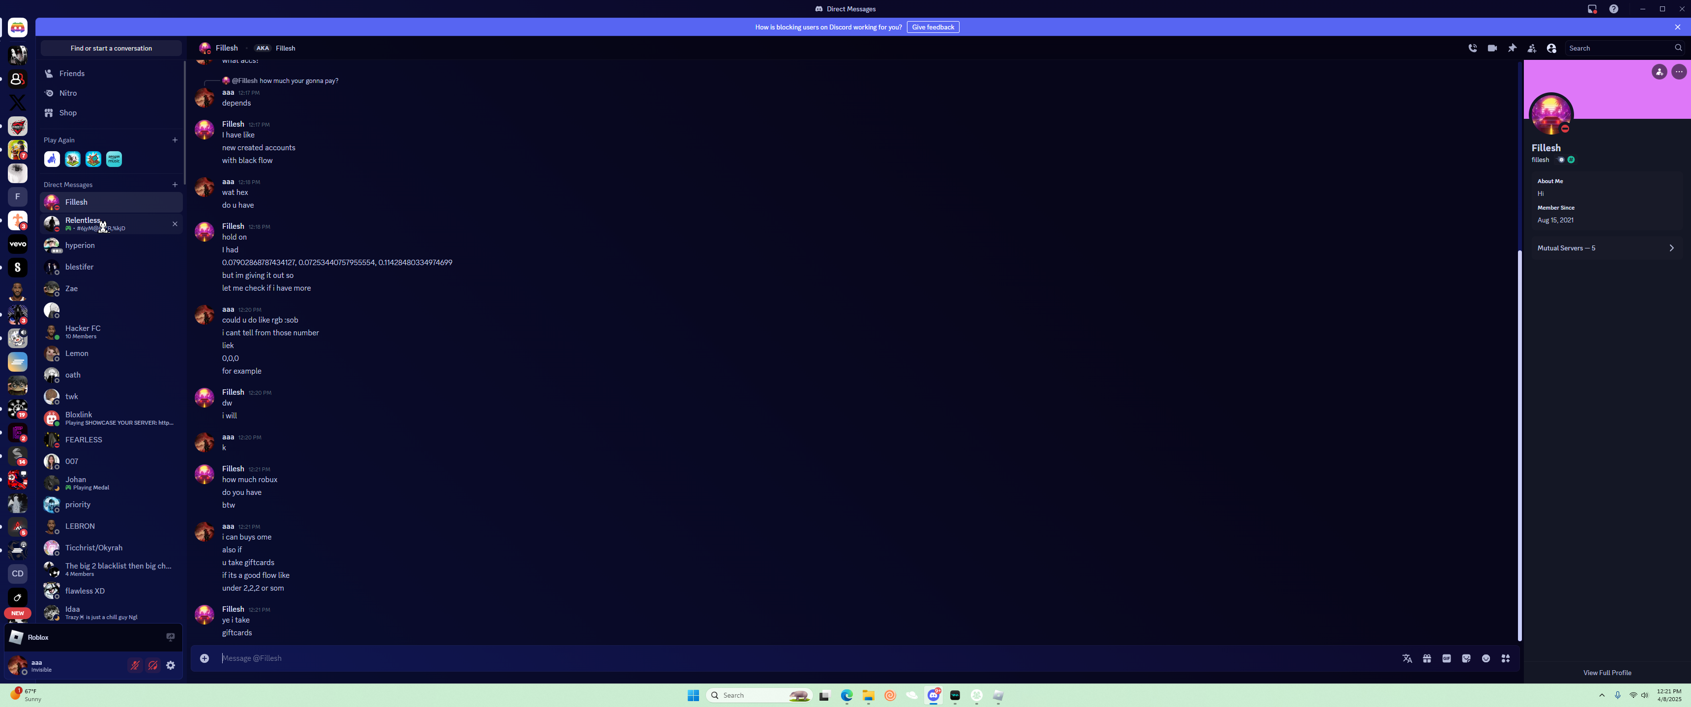Toggle headphone deafen in the user panel

click(x=153, y=665)
